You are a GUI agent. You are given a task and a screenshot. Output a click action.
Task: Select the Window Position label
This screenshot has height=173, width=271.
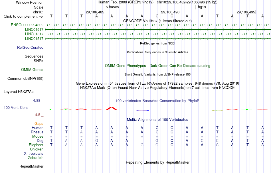[30, 2]
